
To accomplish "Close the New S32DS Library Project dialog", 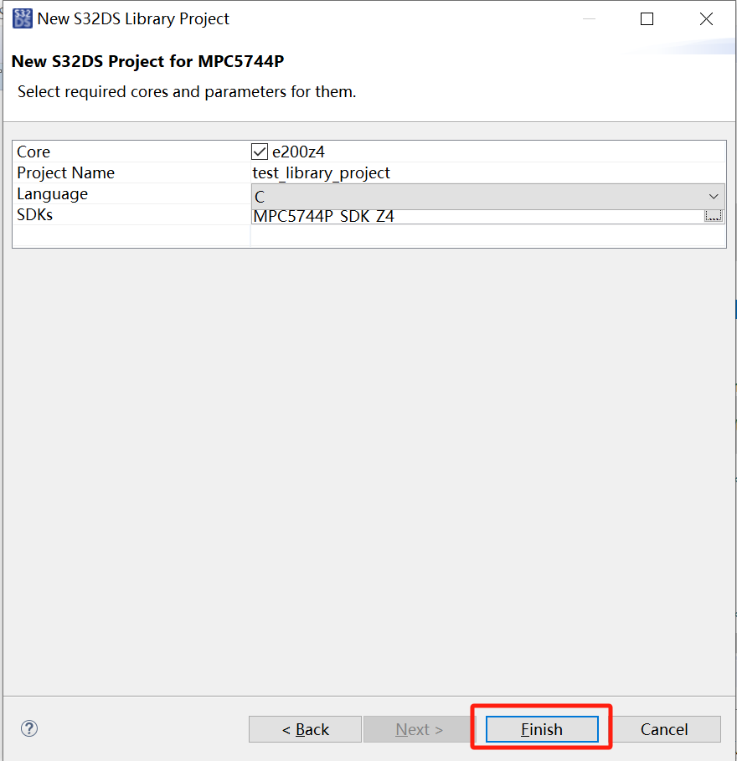I will pos(706,19).
